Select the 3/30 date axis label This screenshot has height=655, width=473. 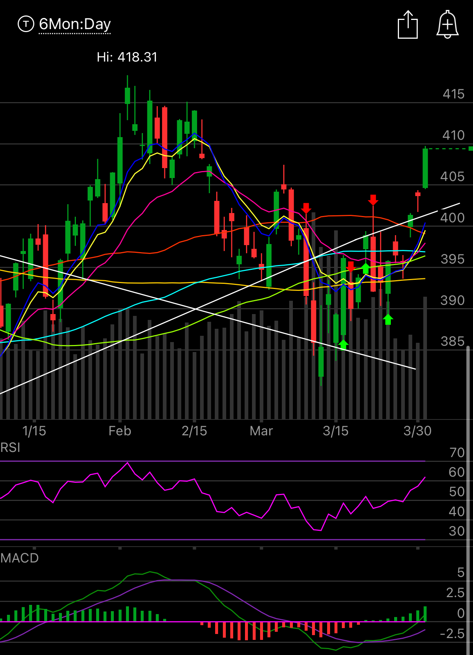417,431
